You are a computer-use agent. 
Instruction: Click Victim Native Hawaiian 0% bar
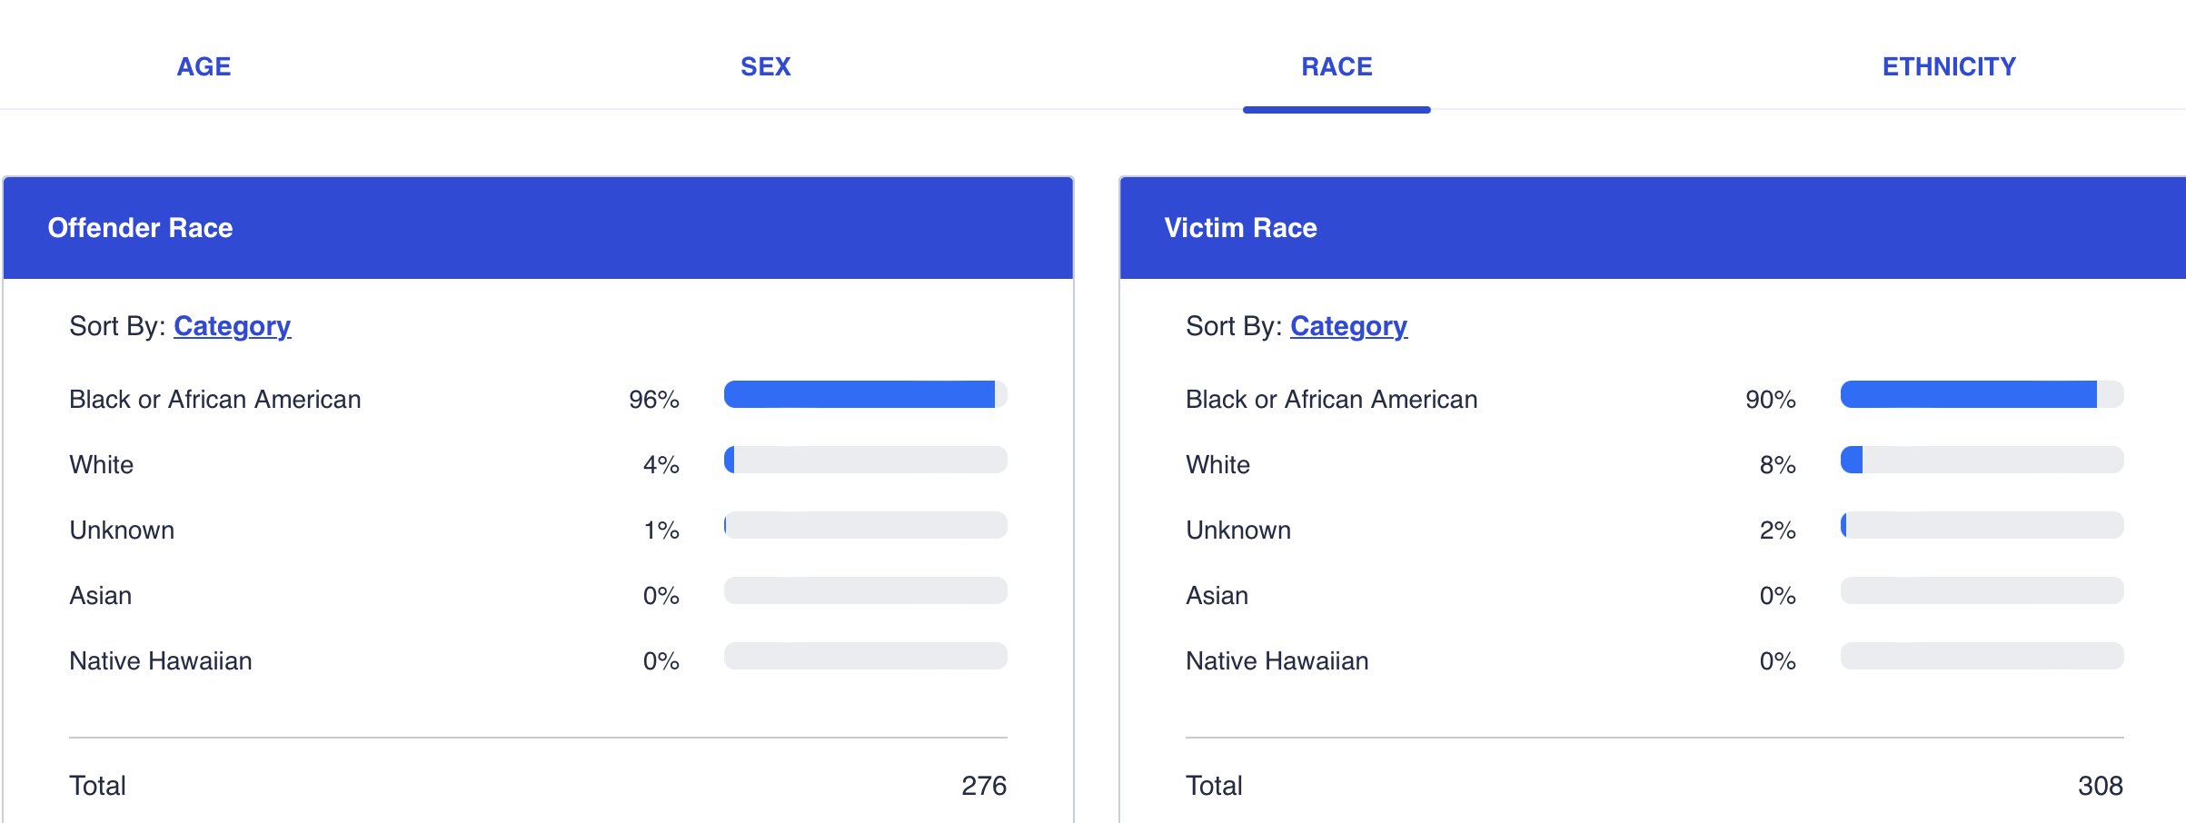[x=1982, y=656]
